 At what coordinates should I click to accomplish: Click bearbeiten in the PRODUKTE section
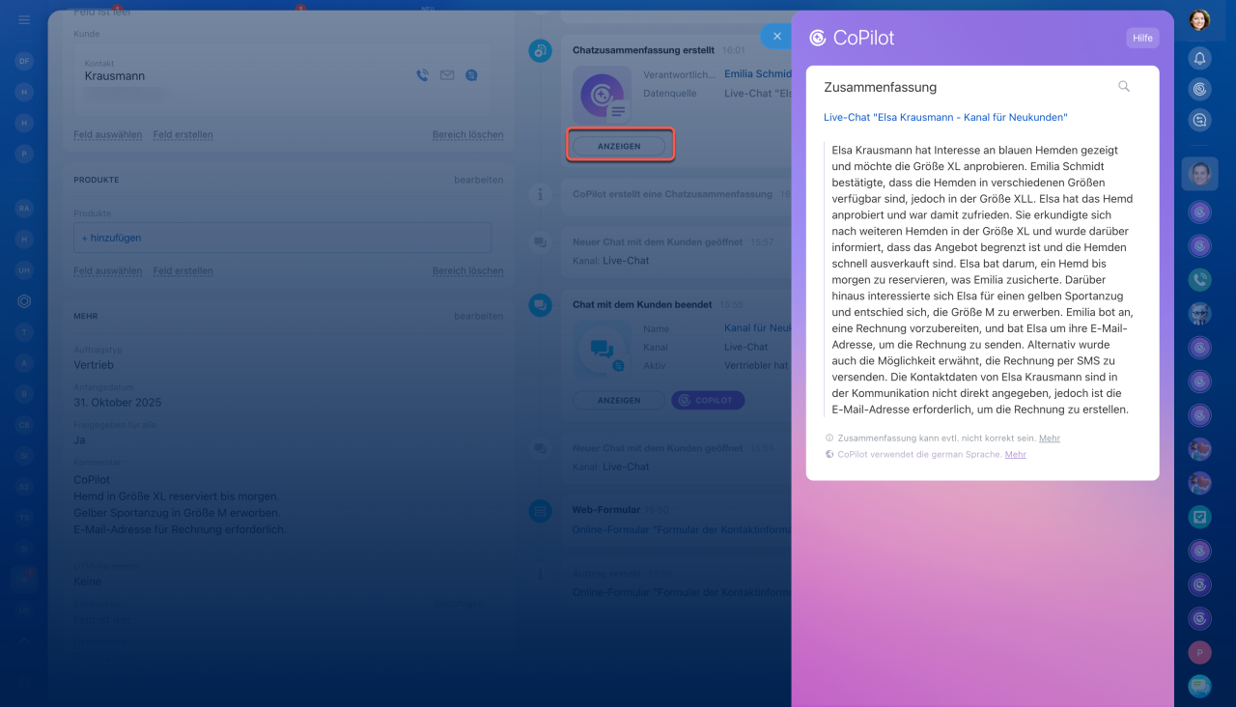click(x=479, y=180)
